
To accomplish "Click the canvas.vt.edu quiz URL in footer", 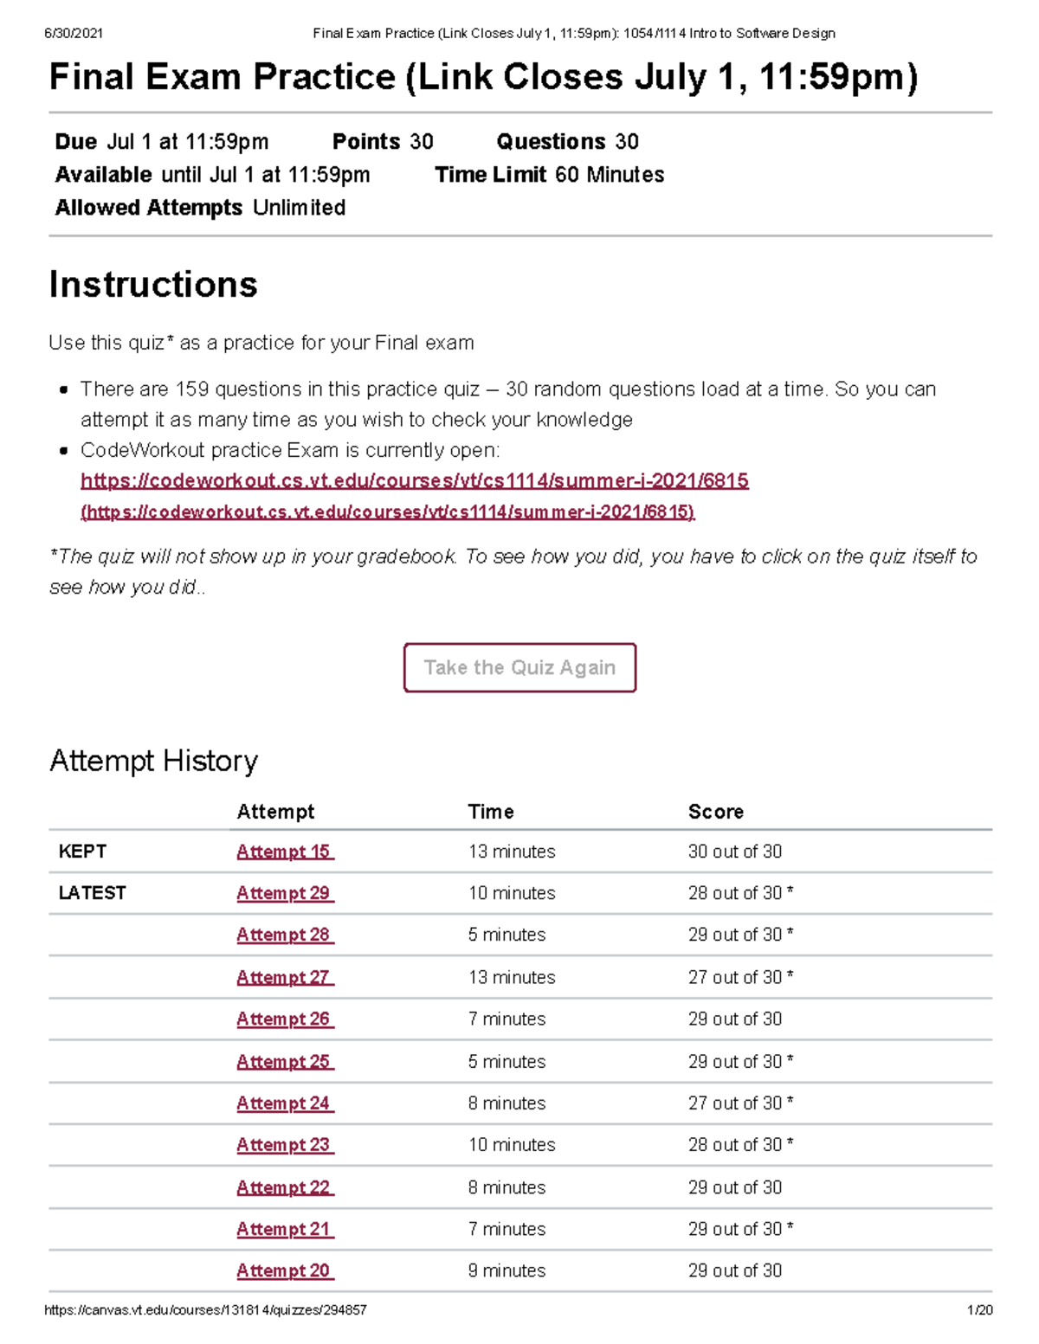I will click(208, 1310).
